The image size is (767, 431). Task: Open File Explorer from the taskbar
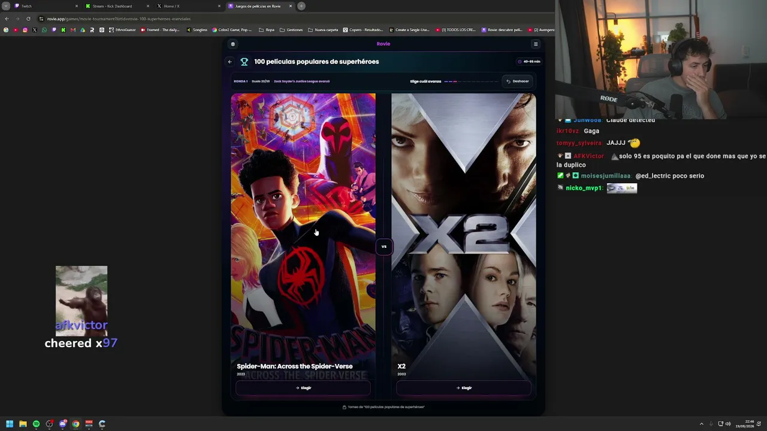pyautogui.click(x=23, y=424)
